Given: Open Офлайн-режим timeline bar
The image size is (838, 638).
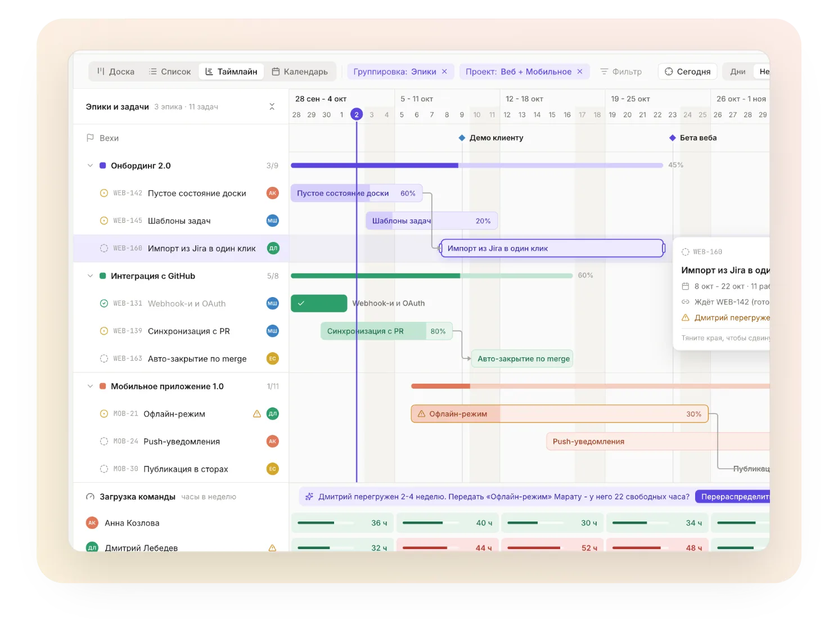Looking at the screenshot, I should click(x=560, y=414).
